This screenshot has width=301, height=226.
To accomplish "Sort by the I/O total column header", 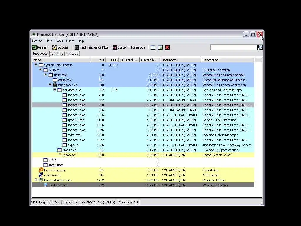I will tap(129, 60).
